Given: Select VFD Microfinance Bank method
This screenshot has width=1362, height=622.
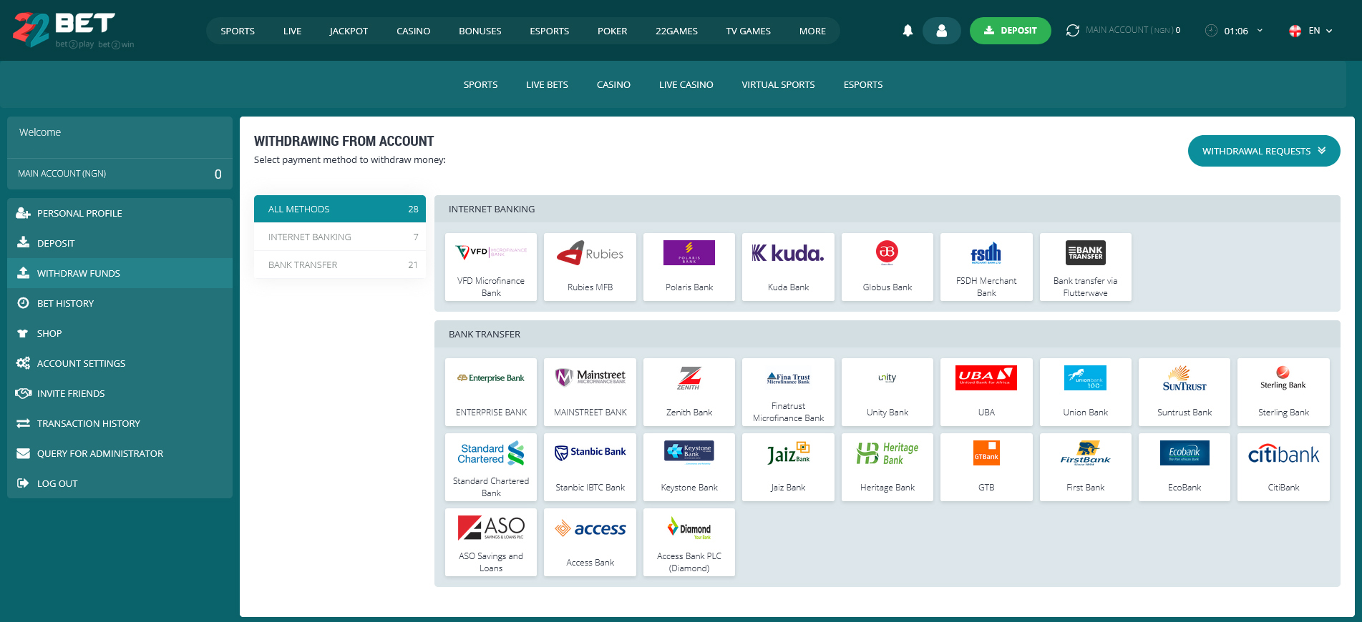Looking at the screenshot, I should pos(491,267).
